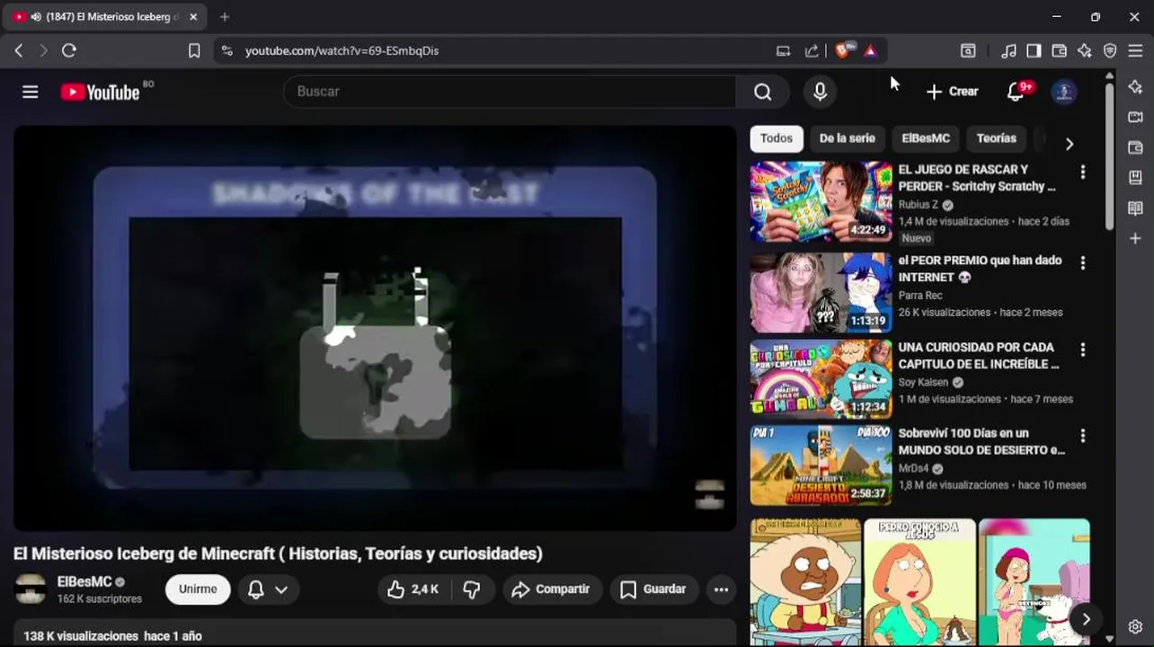Click the Unirme membership button

point(198,589)
